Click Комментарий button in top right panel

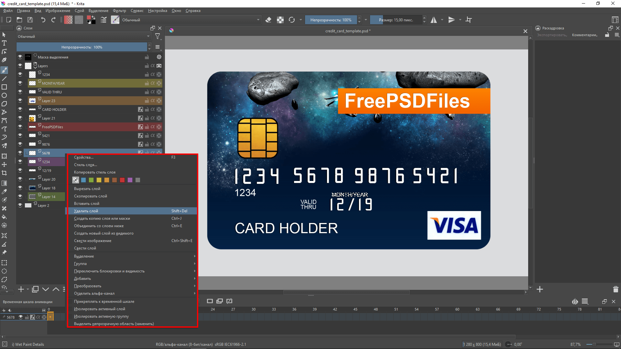click(x=586, y=35)
